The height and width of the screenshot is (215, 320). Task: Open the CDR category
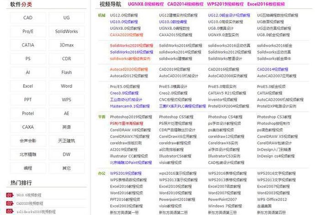pyautogui.click(x=67, y=59)
